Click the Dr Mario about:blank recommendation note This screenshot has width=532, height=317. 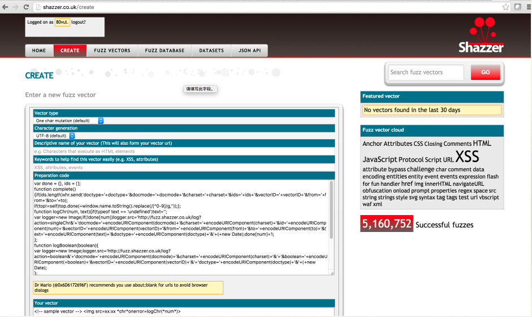pos(128,288)
